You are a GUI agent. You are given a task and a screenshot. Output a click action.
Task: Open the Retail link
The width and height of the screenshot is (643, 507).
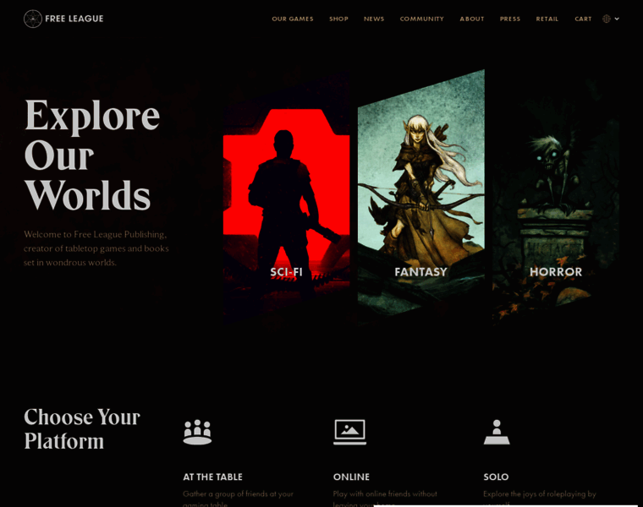pos(547,19)
